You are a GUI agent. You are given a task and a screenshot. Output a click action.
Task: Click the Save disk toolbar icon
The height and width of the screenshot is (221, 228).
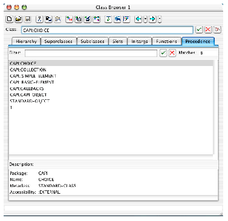[28, 19]
